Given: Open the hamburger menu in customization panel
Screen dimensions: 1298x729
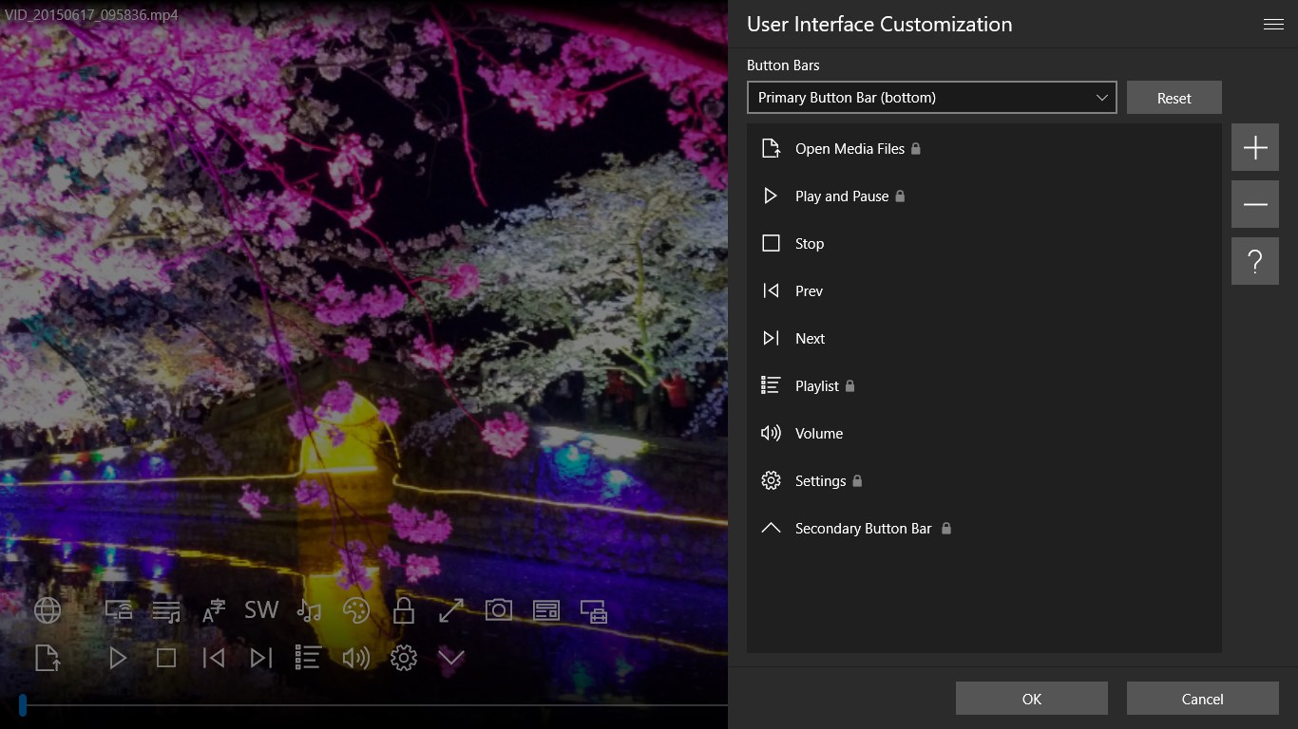Looking at the screenshot, I should point(1273,24).
